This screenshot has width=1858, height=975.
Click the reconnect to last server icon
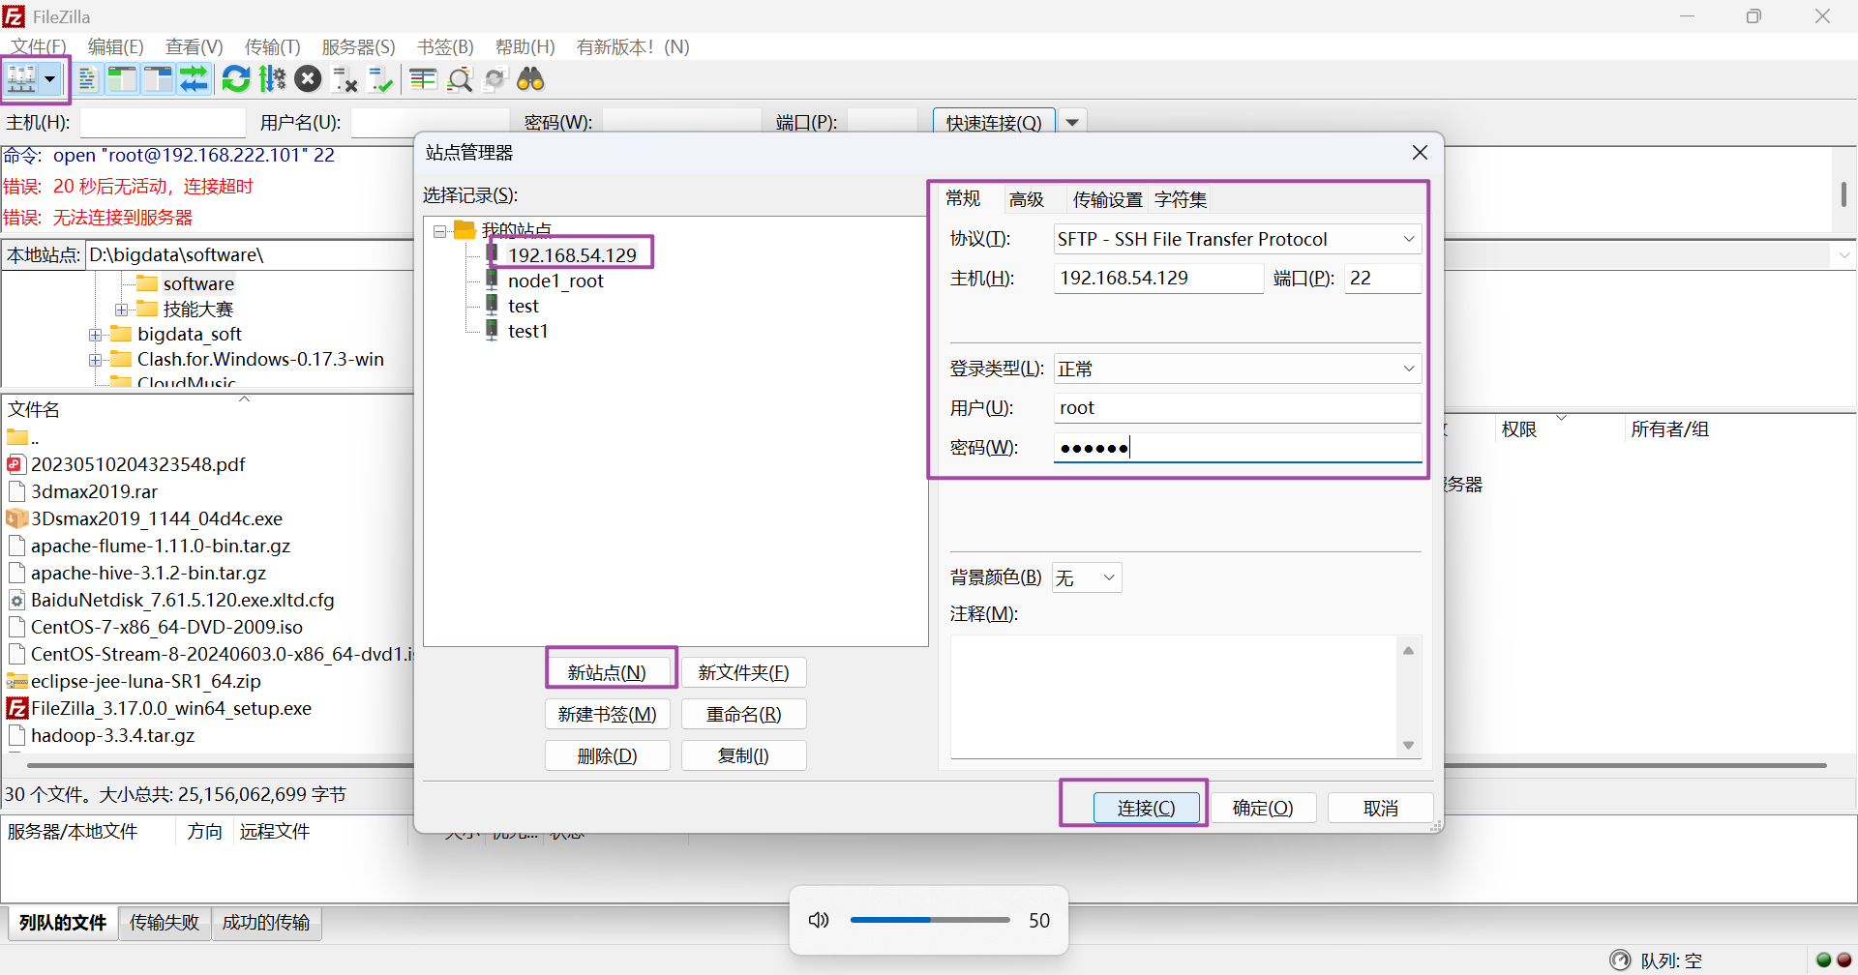380,79
